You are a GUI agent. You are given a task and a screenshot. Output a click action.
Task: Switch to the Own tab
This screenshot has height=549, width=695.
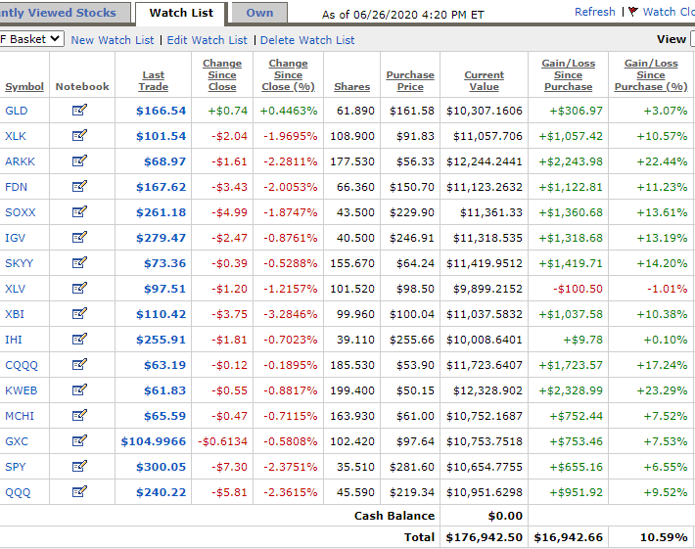[259, 13]
